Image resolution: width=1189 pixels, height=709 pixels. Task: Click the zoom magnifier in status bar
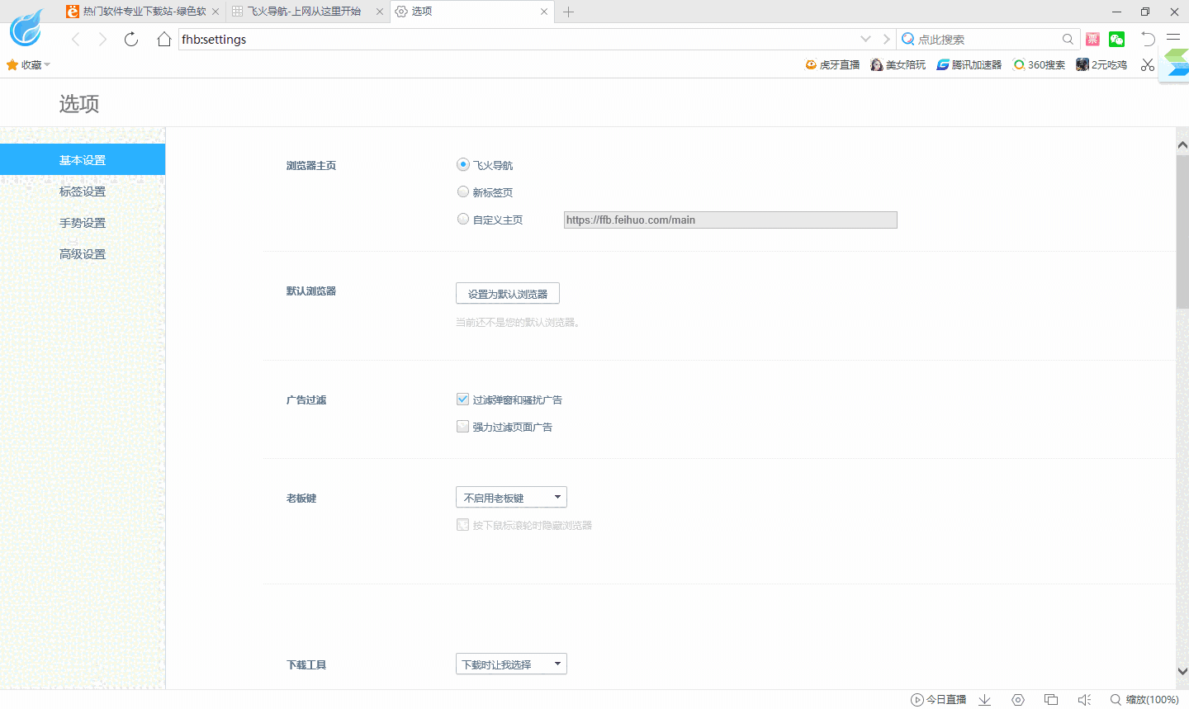(x=1116, y=700)
